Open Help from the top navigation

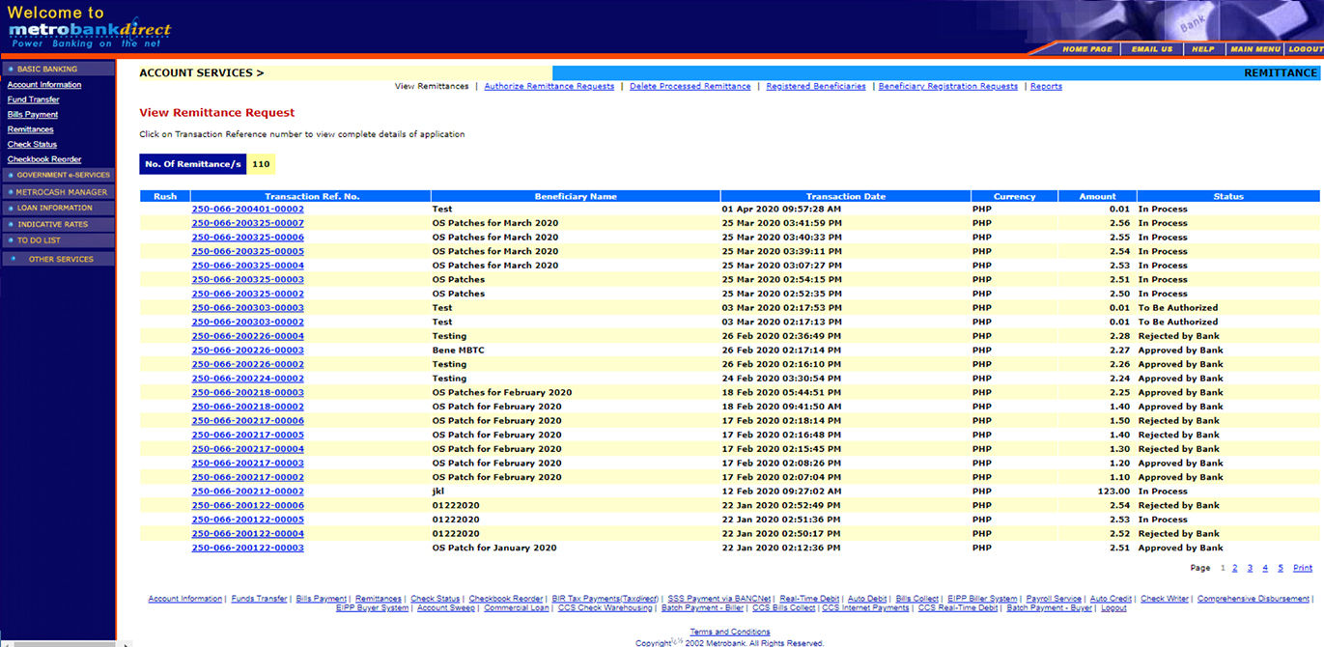(1202, 48)
